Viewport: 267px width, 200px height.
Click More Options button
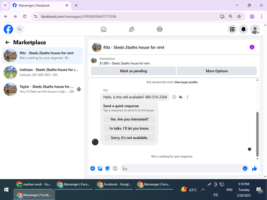pyautogui.click(x=217, y=71)
